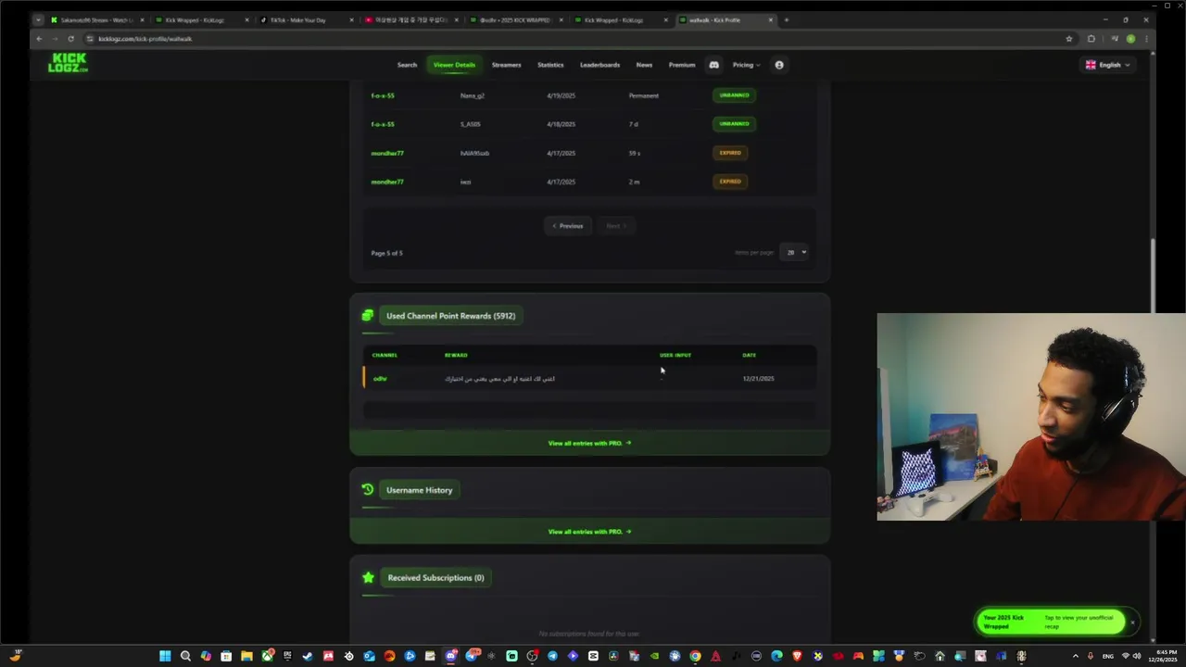Open the Windows Start button

pos(165,656)
